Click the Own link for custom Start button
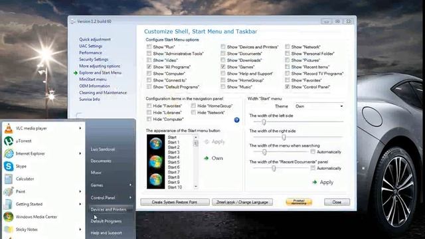425x239 pixels. 217,158
